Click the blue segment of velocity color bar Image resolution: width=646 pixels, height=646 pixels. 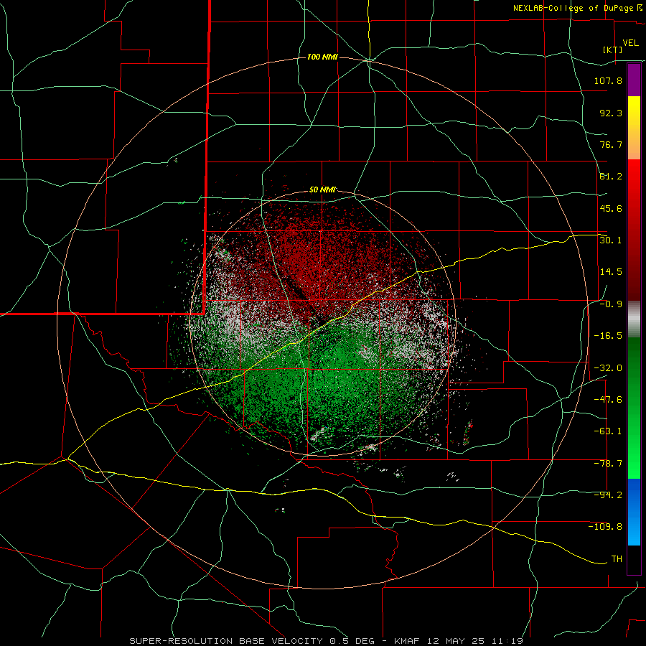[x=634, y=512]
